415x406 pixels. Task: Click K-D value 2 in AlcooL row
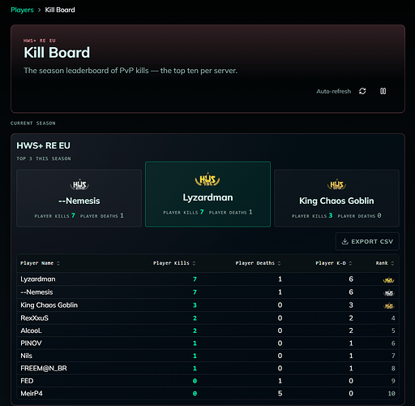(x=351, y=330)
